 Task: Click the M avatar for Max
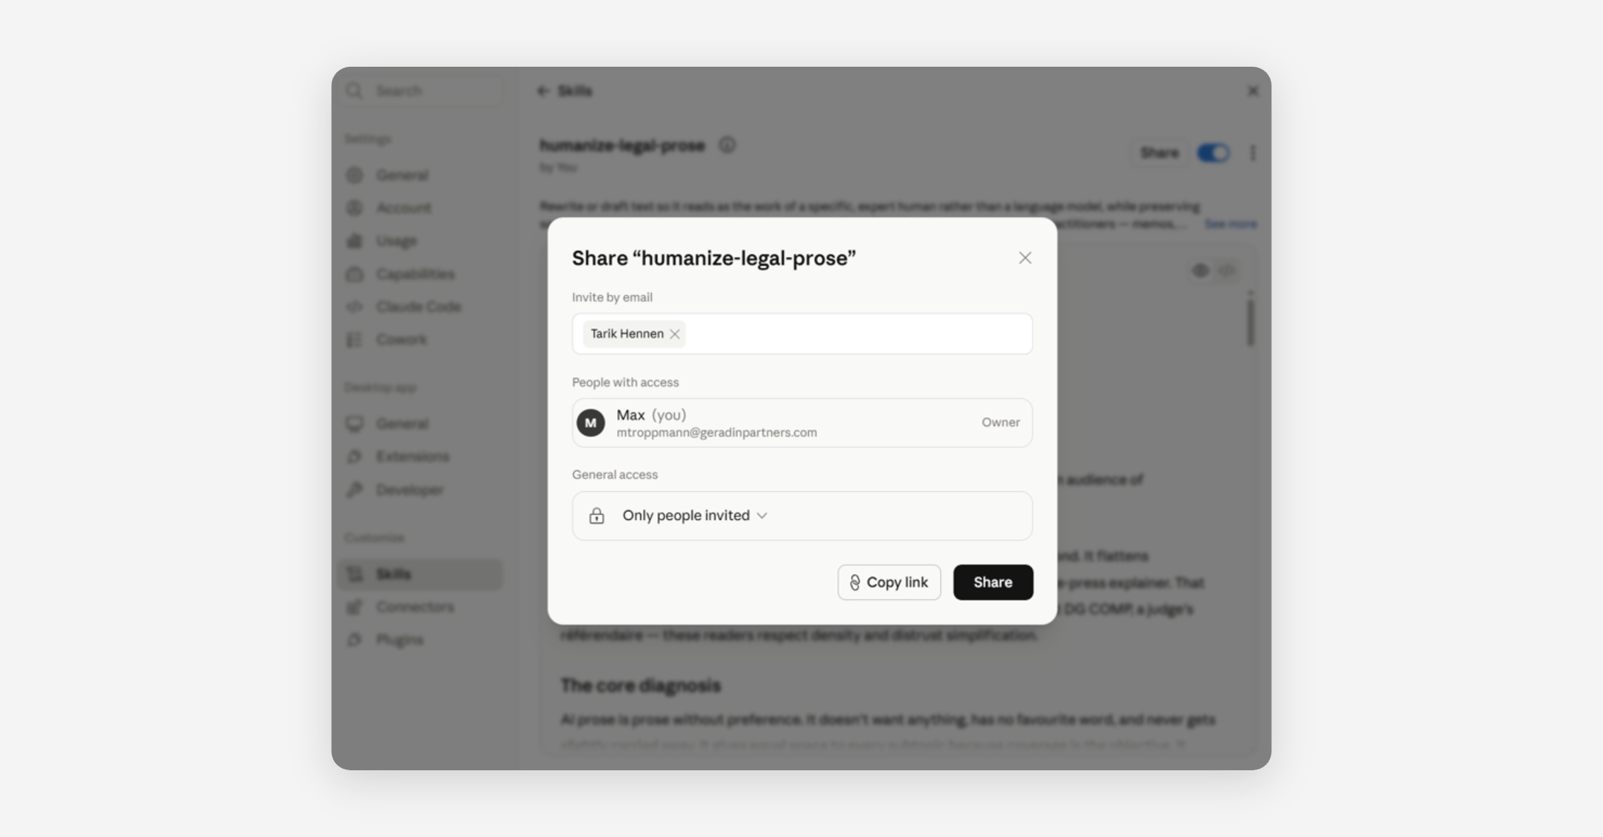(x=590, y=423)
